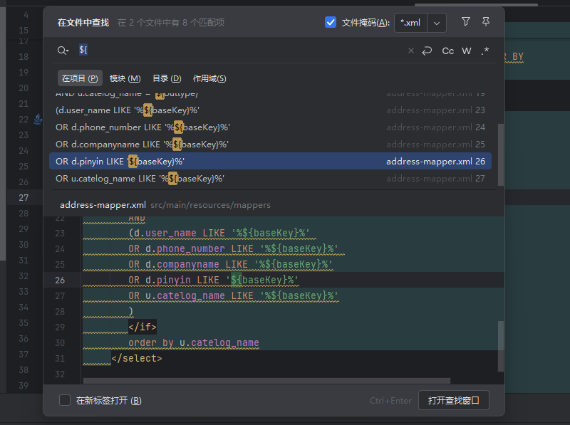Viewport: 570px width, 425px height.
Task: Clear the search text with X icon
Action: coord(410,51)
